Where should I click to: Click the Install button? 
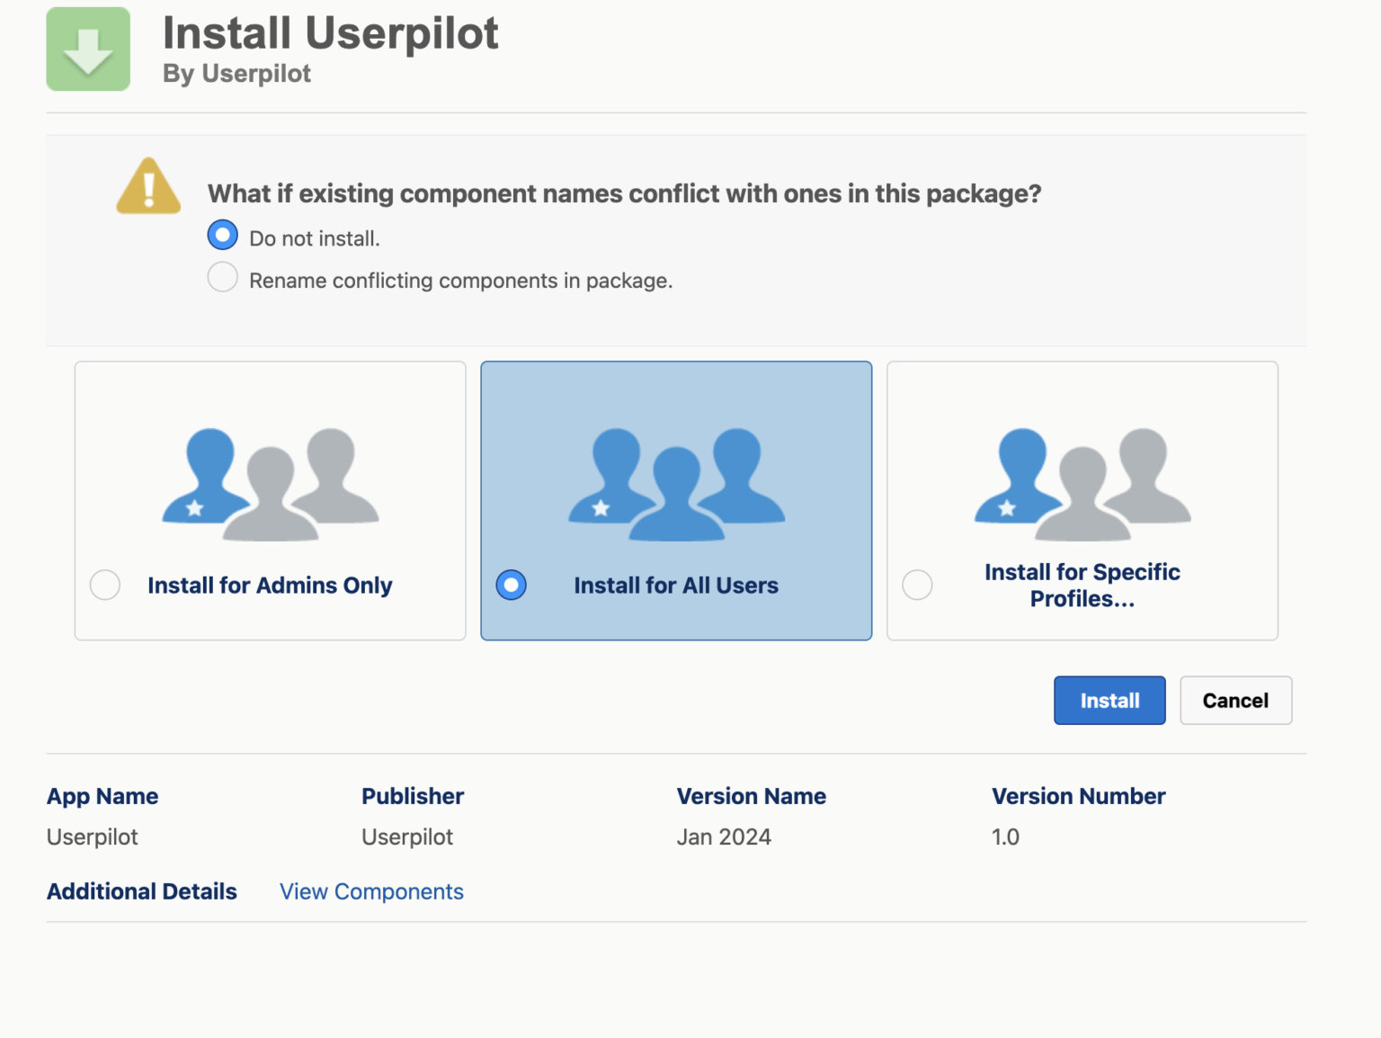point(1109,700)
